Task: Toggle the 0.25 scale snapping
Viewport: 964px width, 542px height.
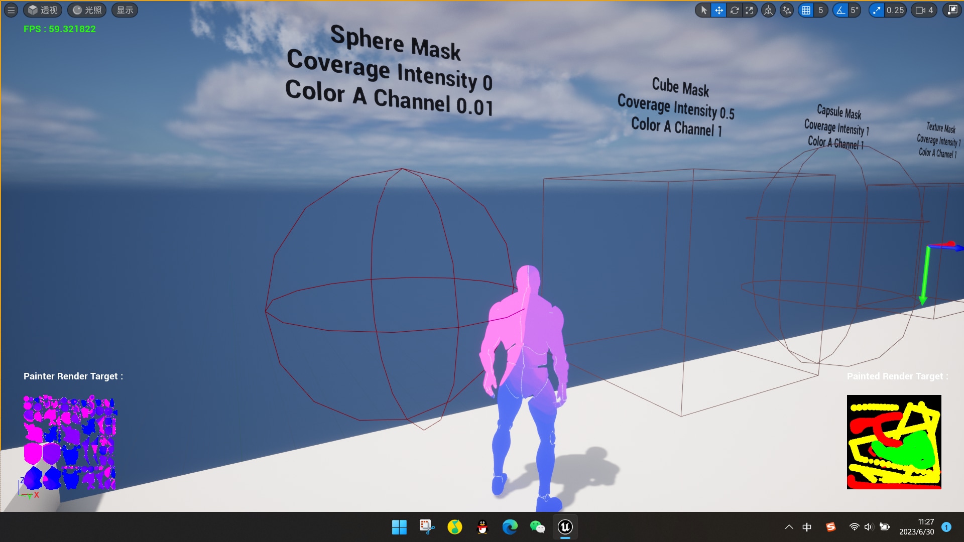Action: [x=877, y=10]
